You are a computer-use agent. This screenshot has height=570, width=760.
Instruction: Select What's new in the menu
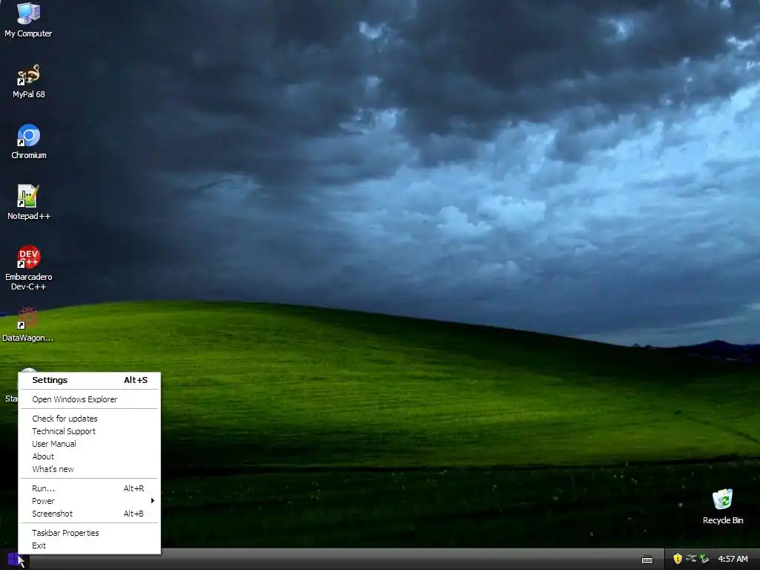point(89,469)
